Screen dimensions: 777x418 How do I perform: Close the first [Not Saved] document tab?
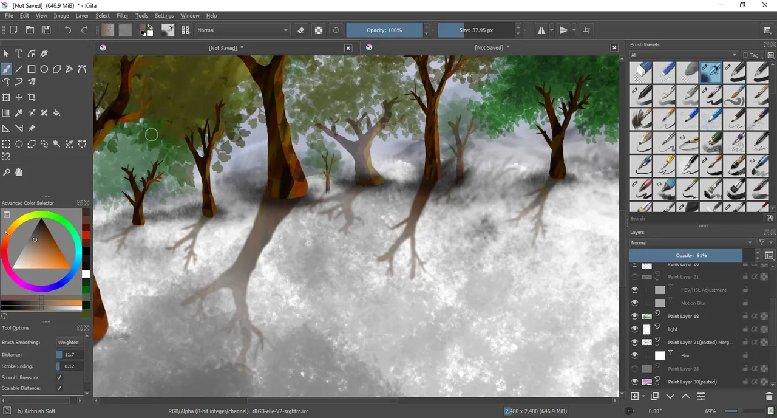[x=348, y=48]
